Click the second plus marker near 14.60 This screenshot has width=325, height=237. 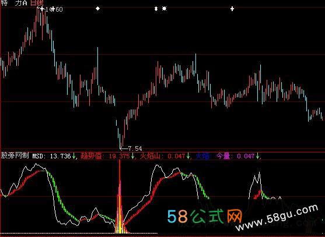click(x=53, y=9)
